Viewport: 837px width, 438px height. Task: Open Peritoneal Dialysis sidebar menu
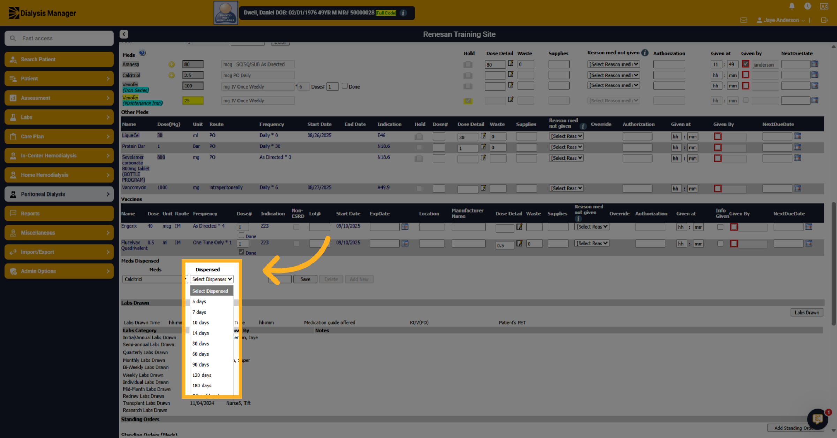pos(59,194)
